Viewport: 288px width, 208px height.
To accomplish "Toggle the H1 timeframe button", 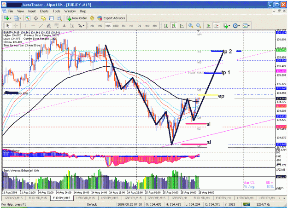I will coord(123,26).
